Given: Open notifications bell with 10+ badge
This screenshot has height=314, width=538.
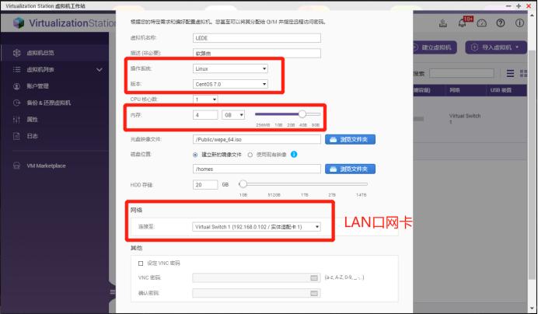Looking at the screenshot, I should tap(463, 23).
